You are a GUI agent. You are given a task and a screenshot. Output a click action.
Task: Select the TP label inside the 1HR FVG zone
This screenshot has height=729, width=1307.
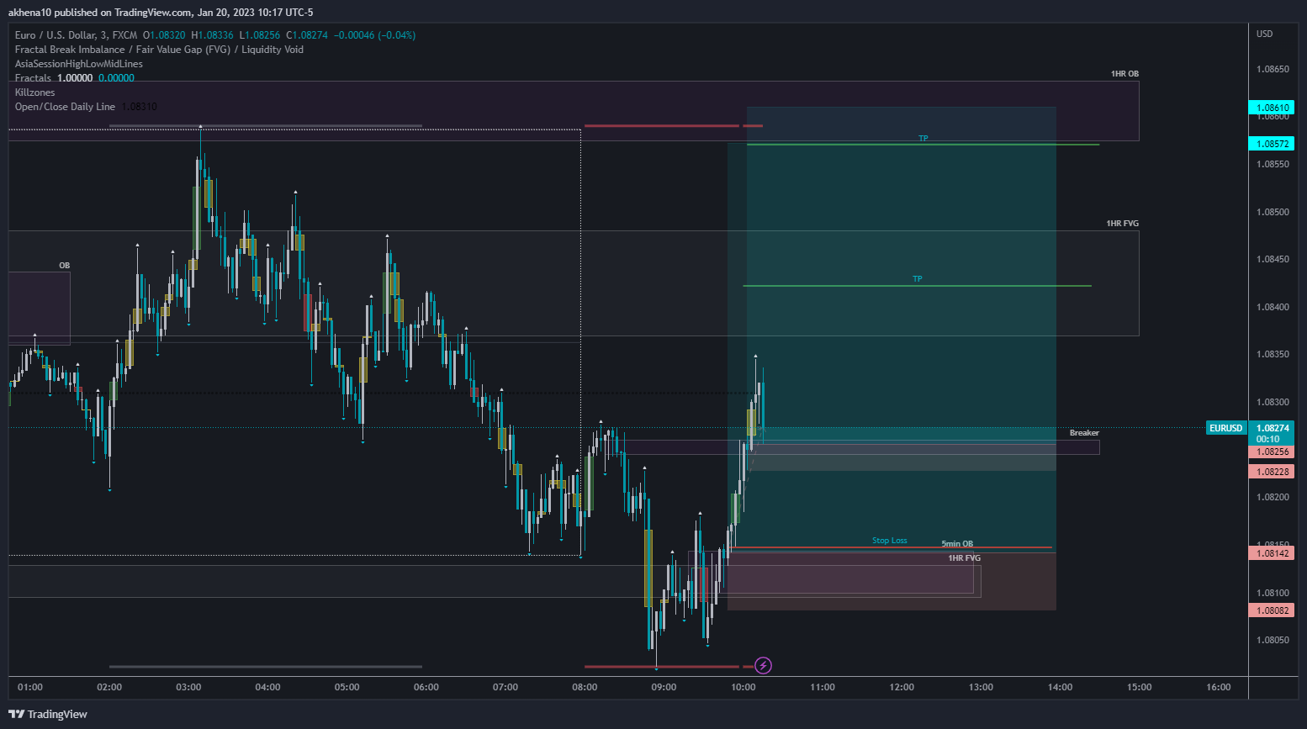click(x=918, y=279)
